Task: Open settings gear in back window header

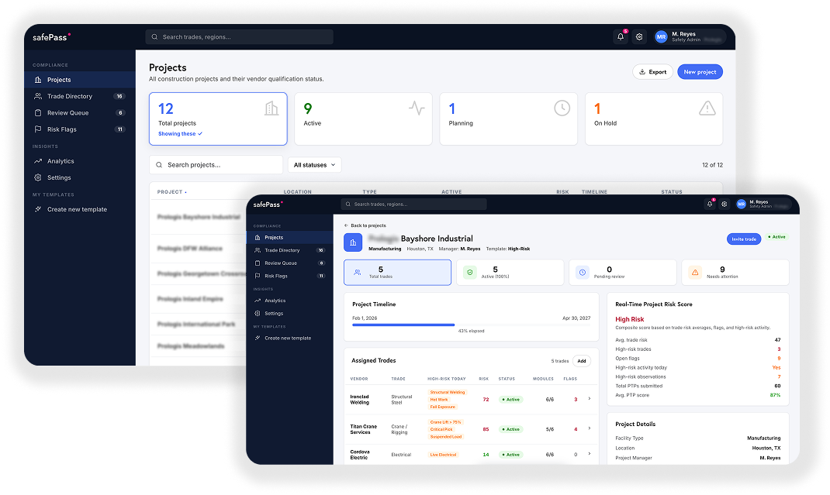Action: point(639,37)
